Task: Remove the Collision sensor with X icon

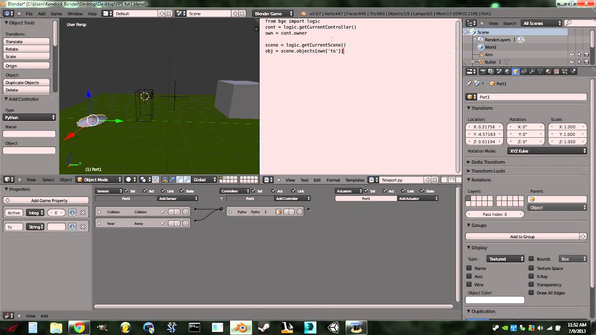Action: [186, 212]
